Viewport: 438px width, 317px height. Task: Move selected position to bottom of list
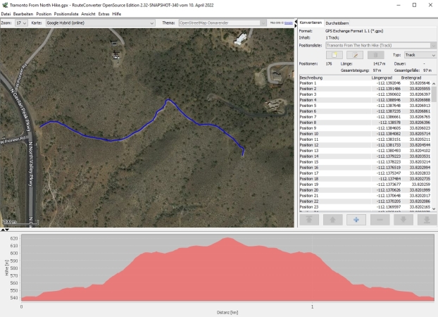click(425, 220)
